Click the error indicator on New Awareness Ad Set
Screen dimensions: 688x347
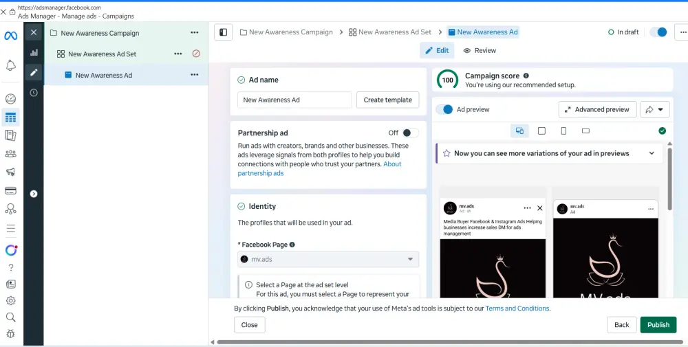(196, 54)
